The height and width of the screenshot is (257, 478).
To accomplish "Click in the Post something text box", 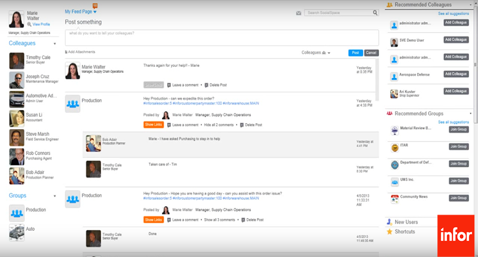I will click(x=221, y=37).
